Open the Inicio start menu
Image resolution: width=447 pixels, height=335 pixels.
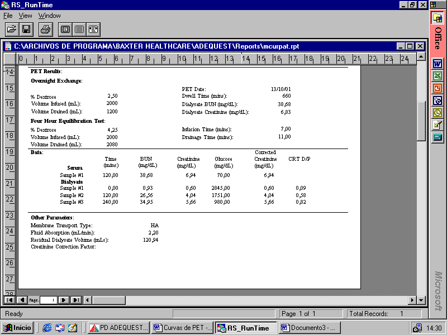17,328
